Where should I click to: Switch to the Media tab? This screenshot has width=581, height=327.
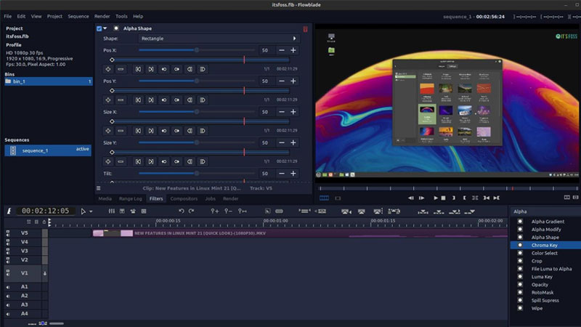pyautogui.click(x=105, y=198)
